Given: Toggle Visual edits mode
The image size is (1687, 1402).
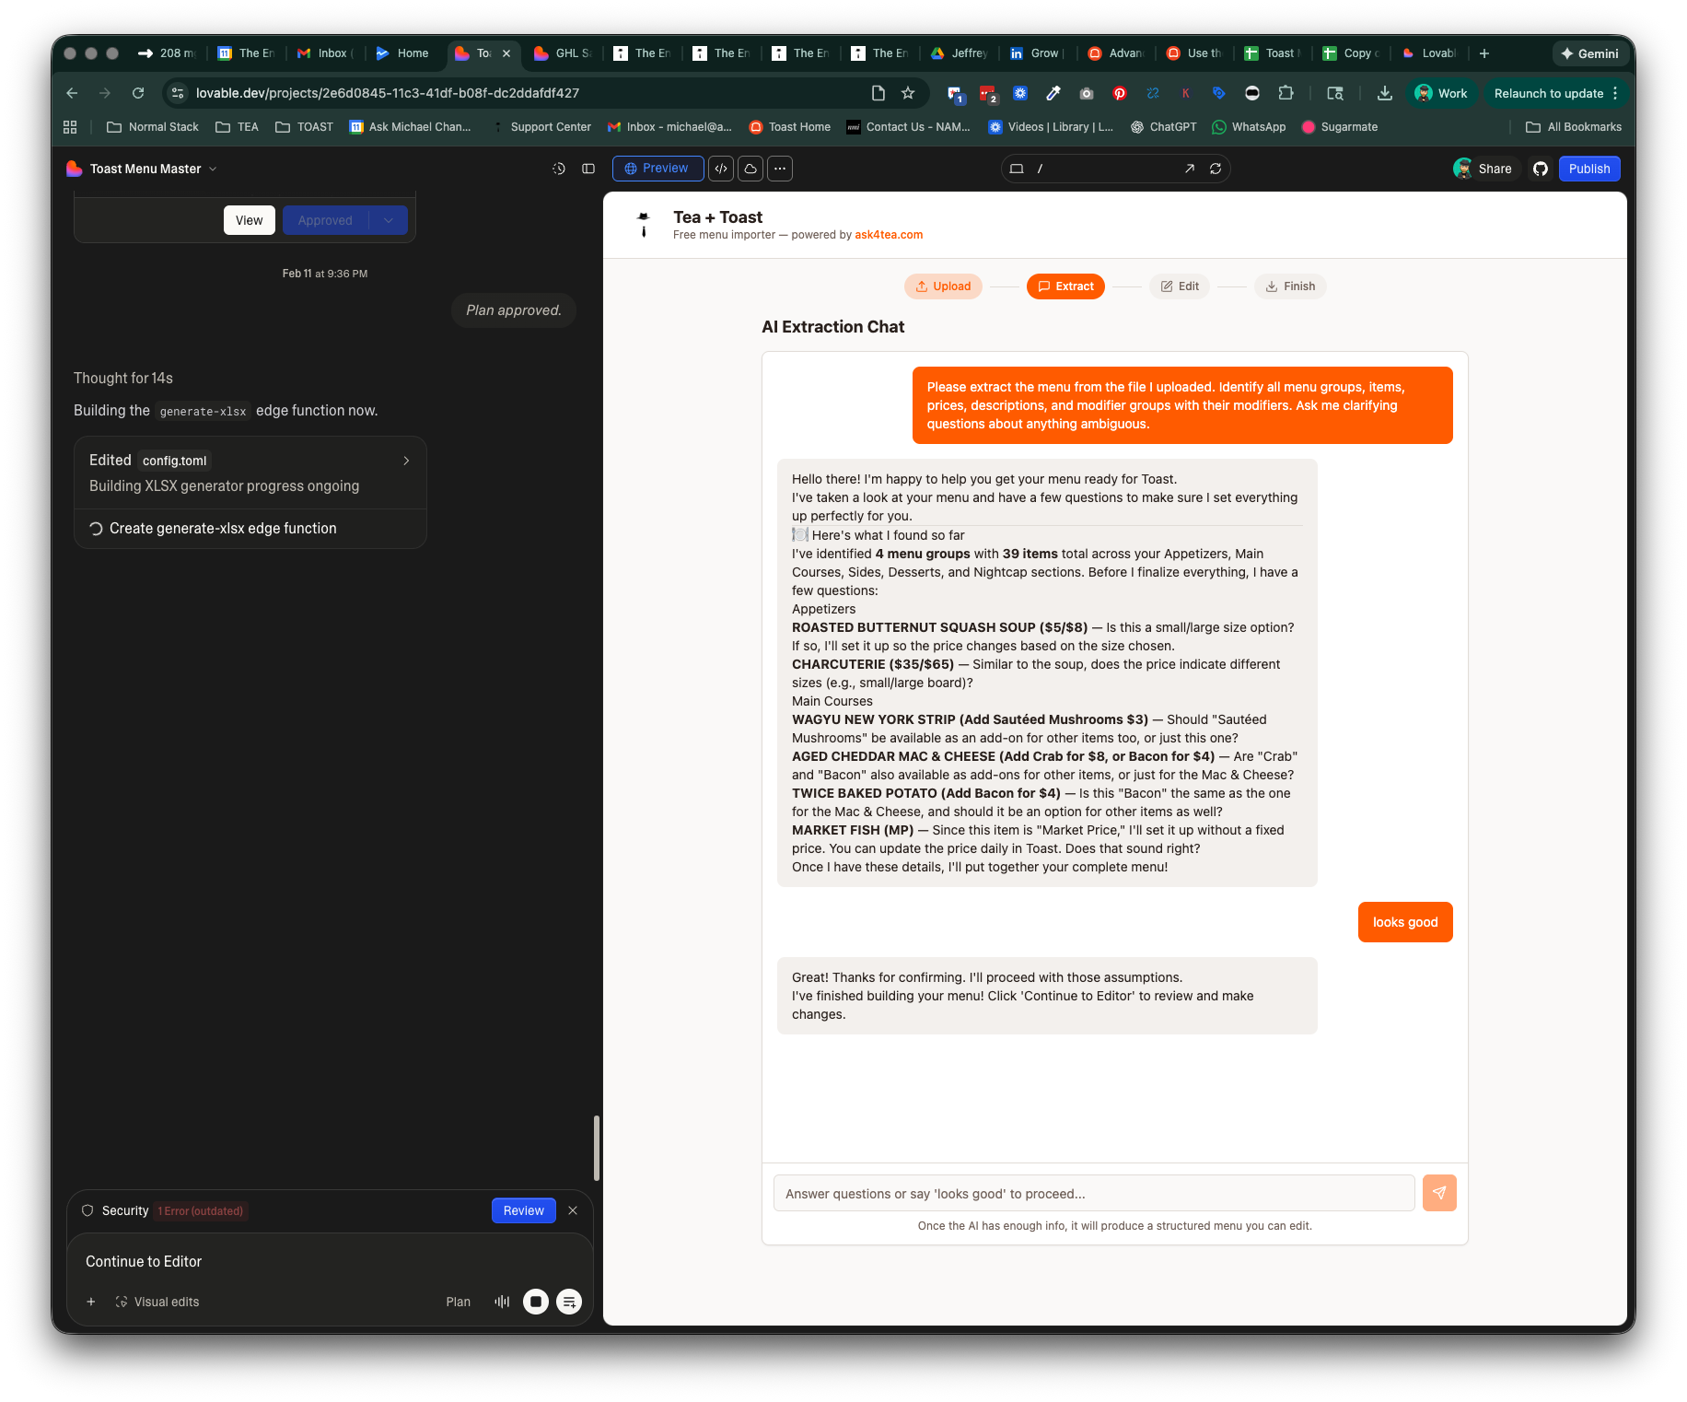Looking at the screenshot, I should pyautogui.click(x=157, y=1302).
